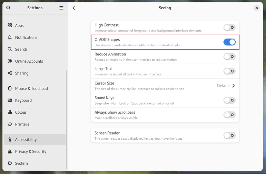266x174 pixels.
Task: Click the Sharing icon in sidebar
Action: [x=10, y=73]
